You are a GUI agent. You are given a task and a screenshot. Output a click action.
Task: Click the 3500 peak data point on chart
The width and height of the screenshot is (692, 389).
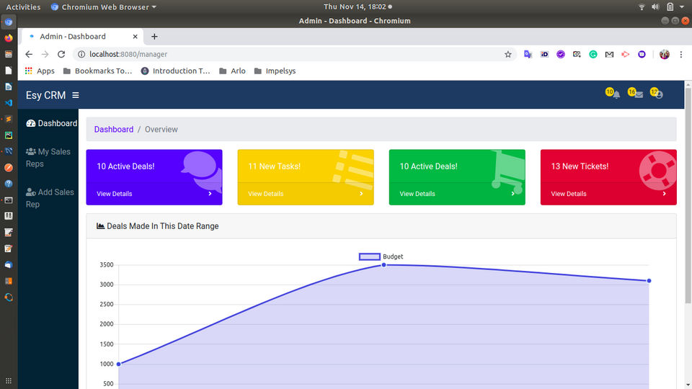pyautogui.click(x=384, y=265)
